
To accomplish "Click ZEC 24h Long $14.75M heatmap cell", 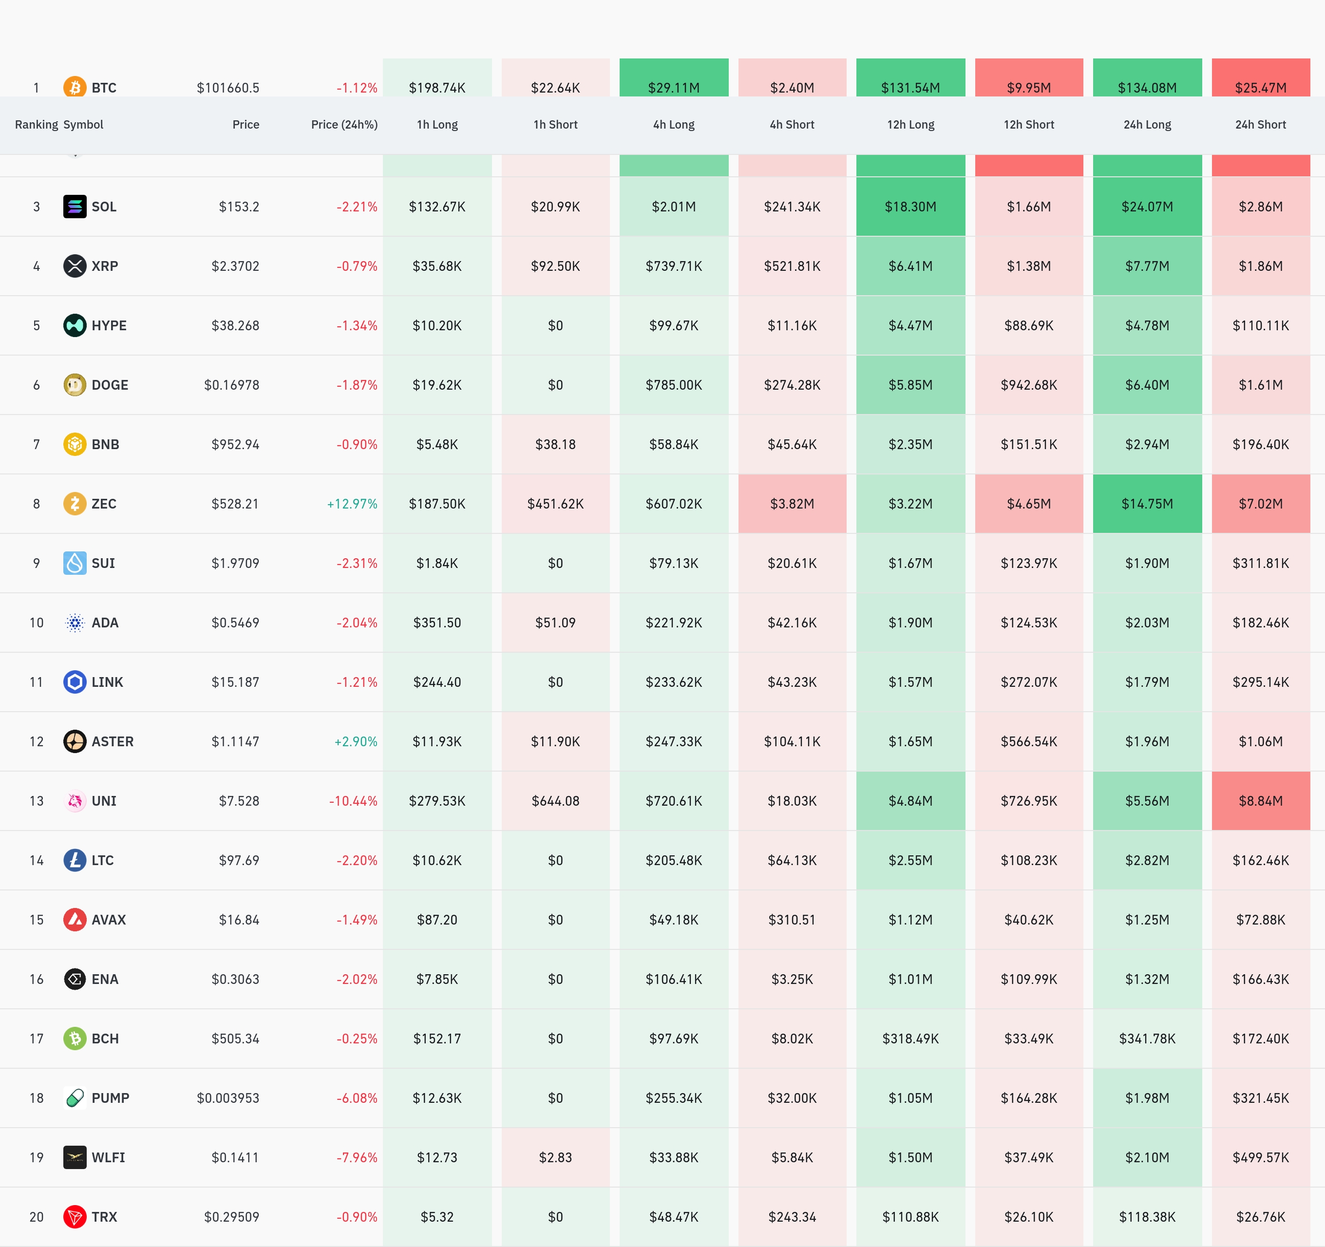I will (x=1147, y=504).
